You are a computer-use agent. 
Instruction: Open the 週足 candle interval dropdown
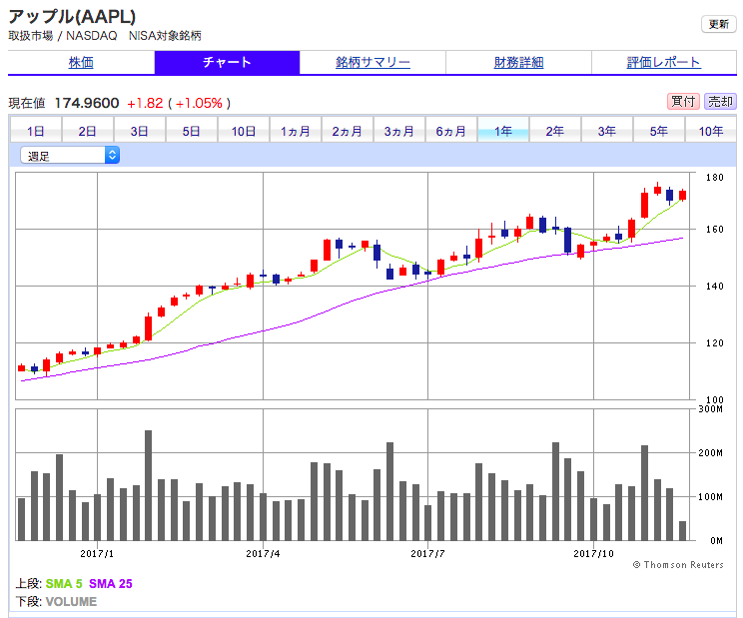(70, 156)
